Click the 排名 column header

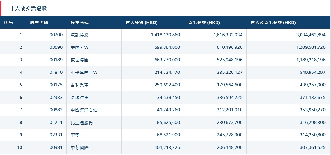click(9, 22)
